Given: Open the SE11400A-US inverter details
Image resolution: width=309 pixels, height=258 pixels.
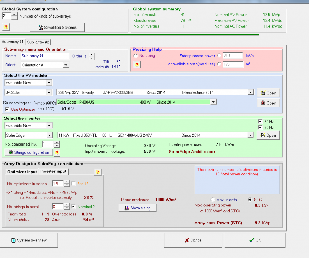Looking at the screenshot, I should [x=268, y=135].
